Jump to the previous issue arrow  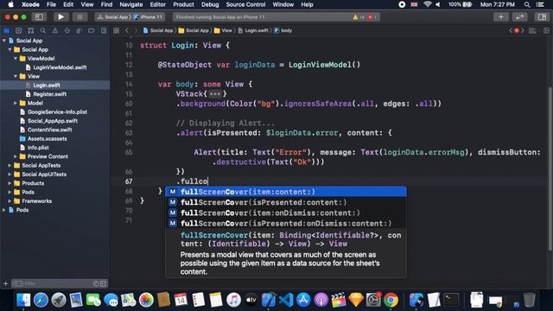511,31
